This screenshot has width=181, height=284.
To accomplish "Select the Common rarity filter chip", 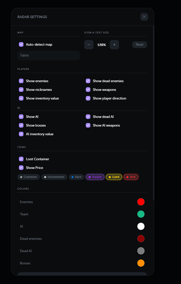I will pos(29,177).
